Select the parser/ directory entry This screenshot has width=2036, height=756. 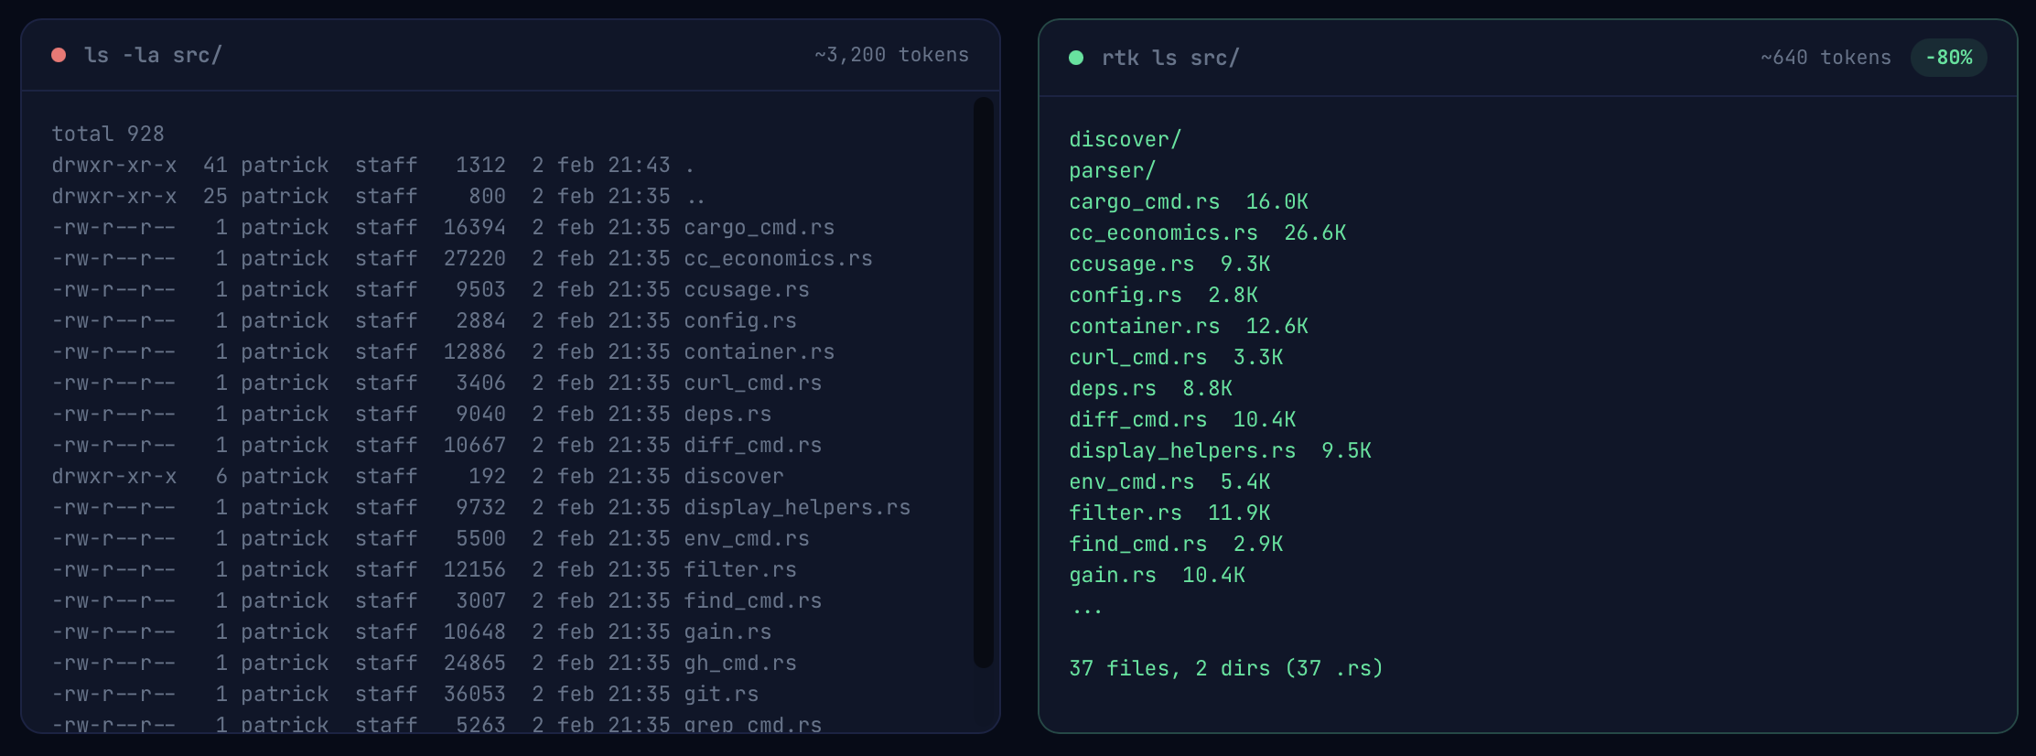tap(1112, 171)
